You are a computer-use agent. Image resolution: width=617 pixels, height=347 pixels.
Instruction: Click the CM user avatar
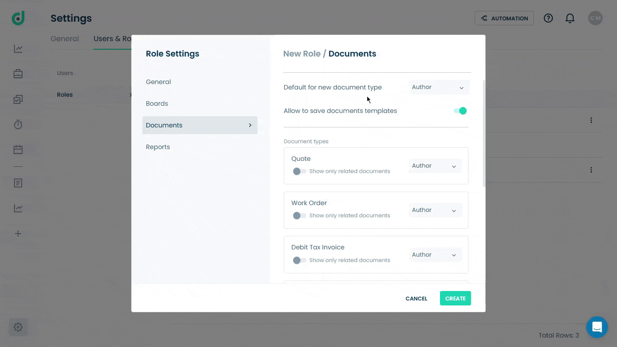(595, 18)
